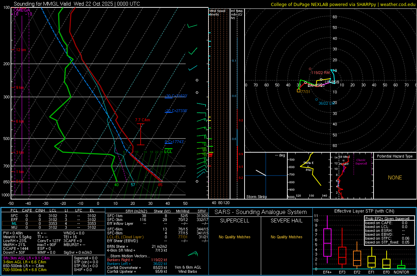
Task: Click the Corfidi Downshear row
Action: tap(137, 268)
